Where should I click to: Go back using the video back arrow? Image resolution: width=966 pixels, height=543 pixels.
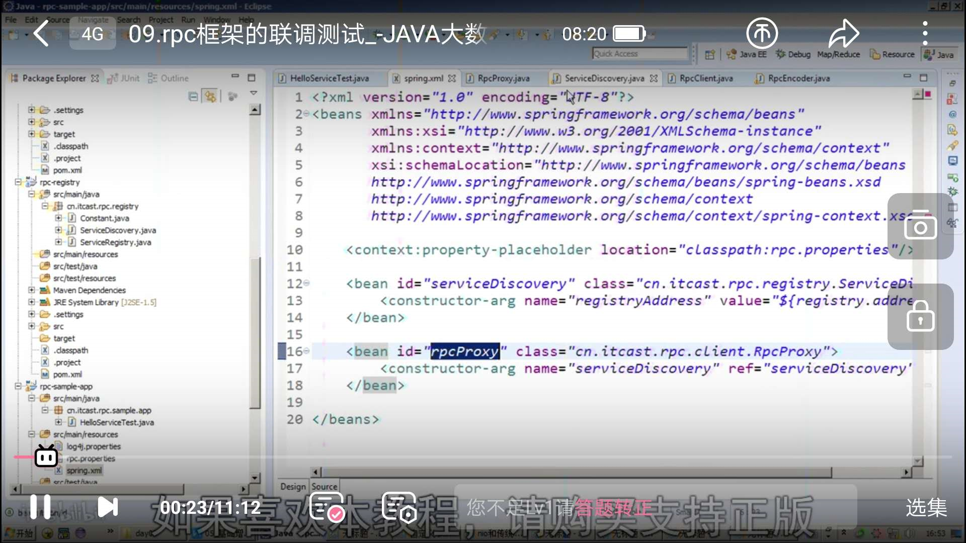pos(41,34)
